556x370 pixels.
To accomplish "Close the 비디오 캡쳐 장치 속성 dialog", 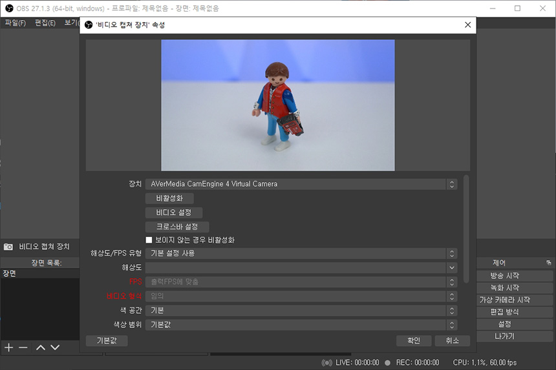I will [x=467, y=25].
